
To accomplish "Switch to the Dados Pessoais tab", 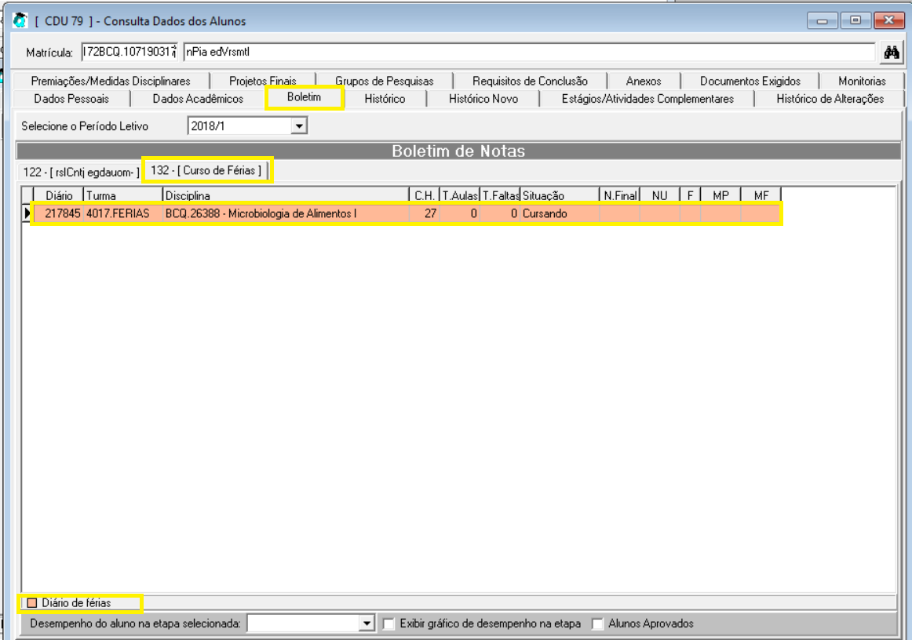I will point(71,99).
